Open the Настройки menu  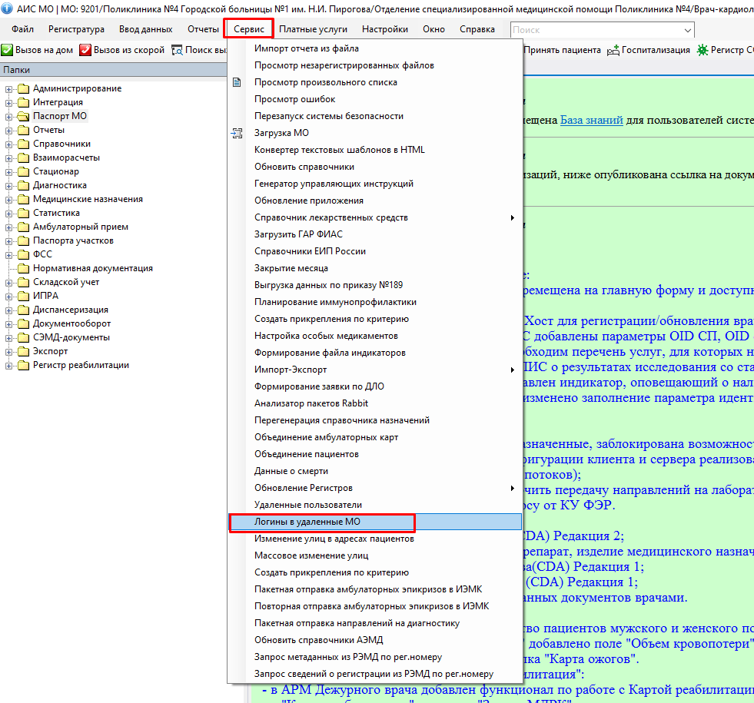(385, 29)
